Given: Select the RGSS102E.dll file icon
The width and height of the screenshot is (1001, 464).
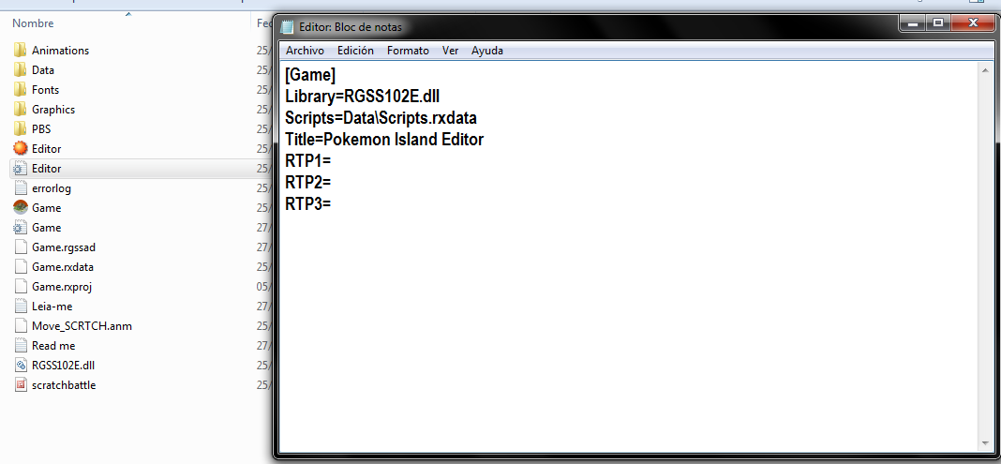Looking at the screenshot, I should [20, 366].
